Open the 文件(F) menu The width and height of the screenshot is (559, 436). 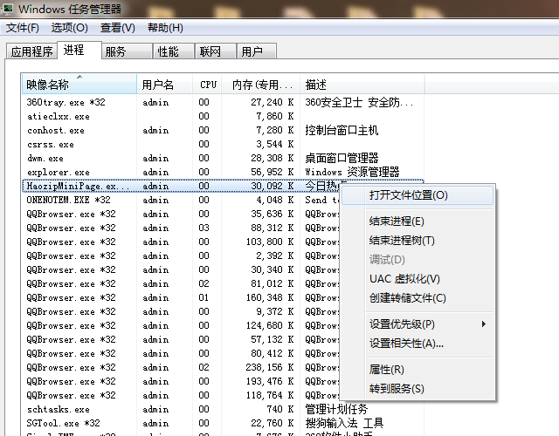point(23,28)
